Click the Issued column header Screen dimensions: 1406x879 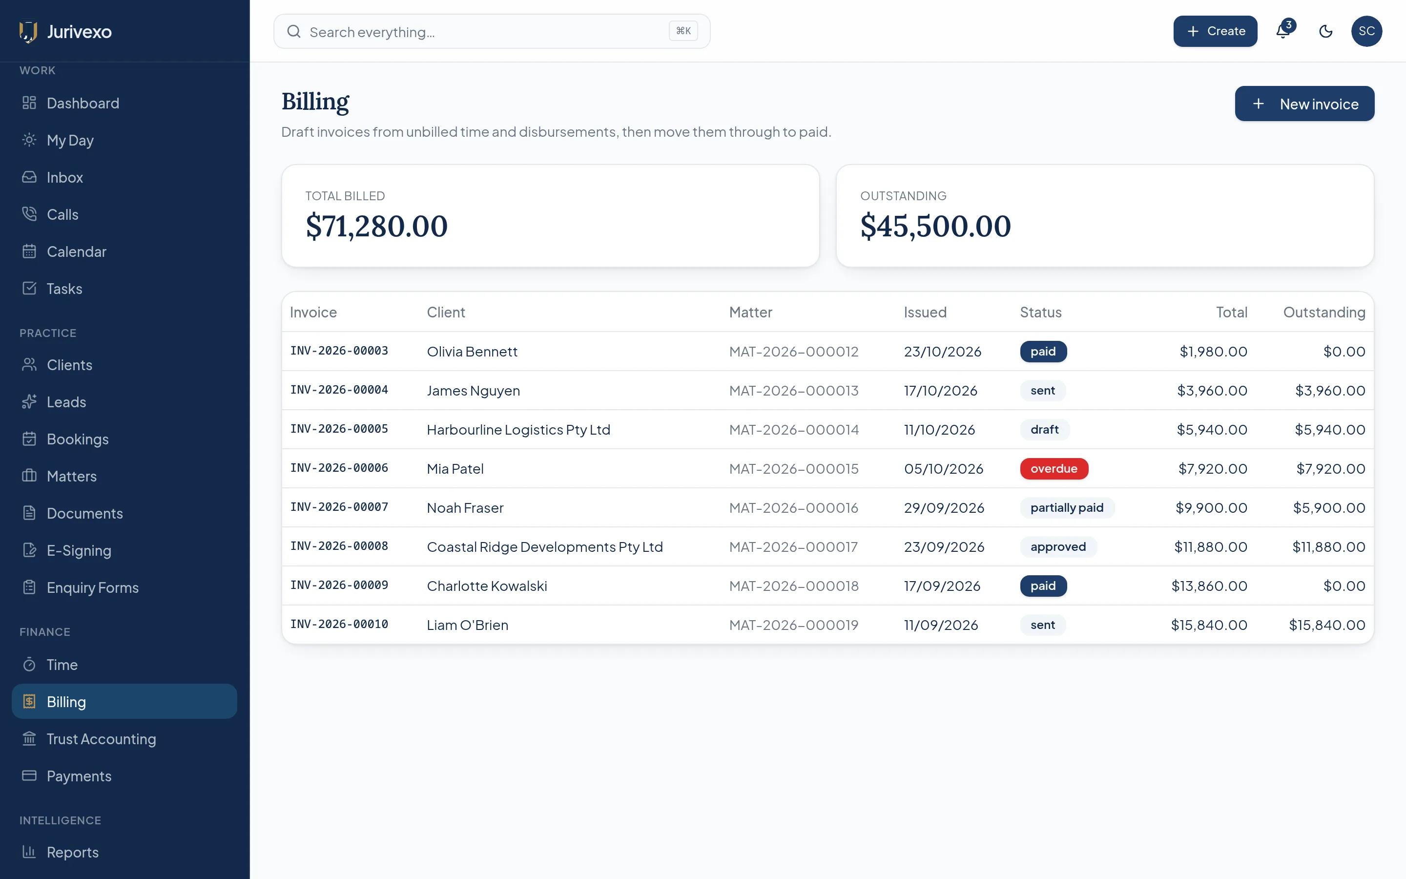tap(925, 312)
